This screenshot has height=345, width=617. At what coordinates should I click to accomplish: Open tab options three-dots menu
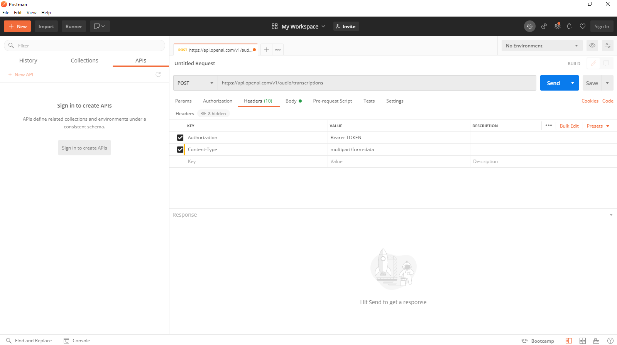point(278,50)
